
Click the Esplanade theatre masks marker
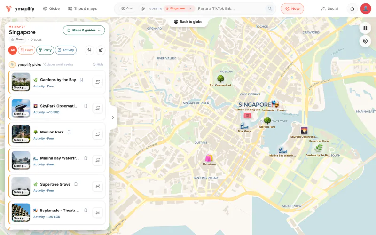[275, 104]
